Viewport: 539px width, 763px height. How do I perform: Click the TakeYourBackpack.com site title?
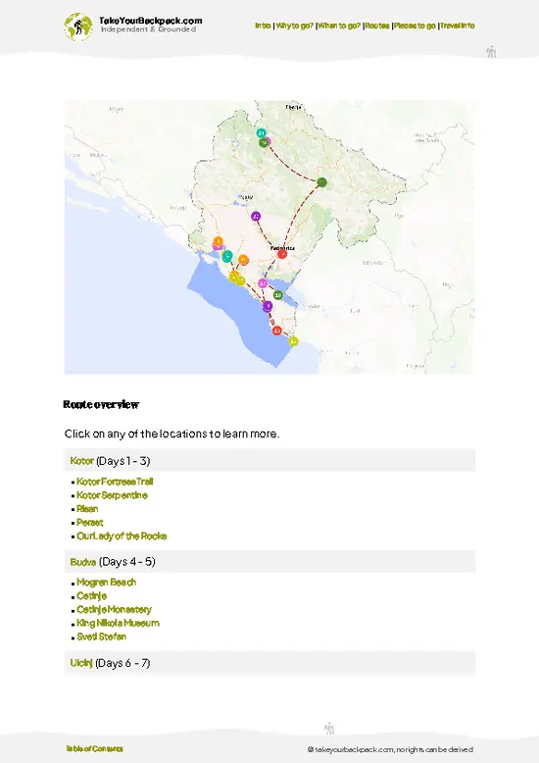[150, 21]
